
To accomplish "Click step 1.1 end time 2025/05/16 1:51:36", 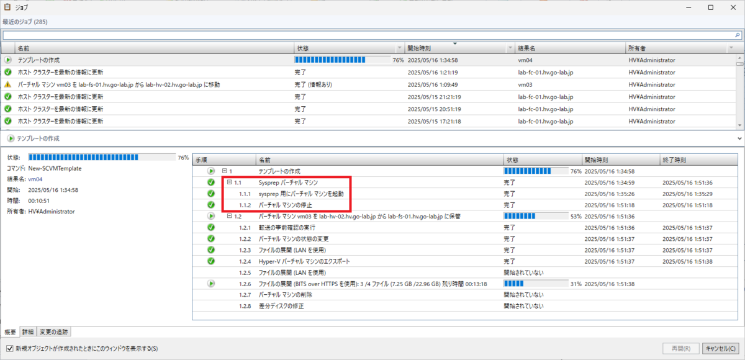I will point(687,182).
